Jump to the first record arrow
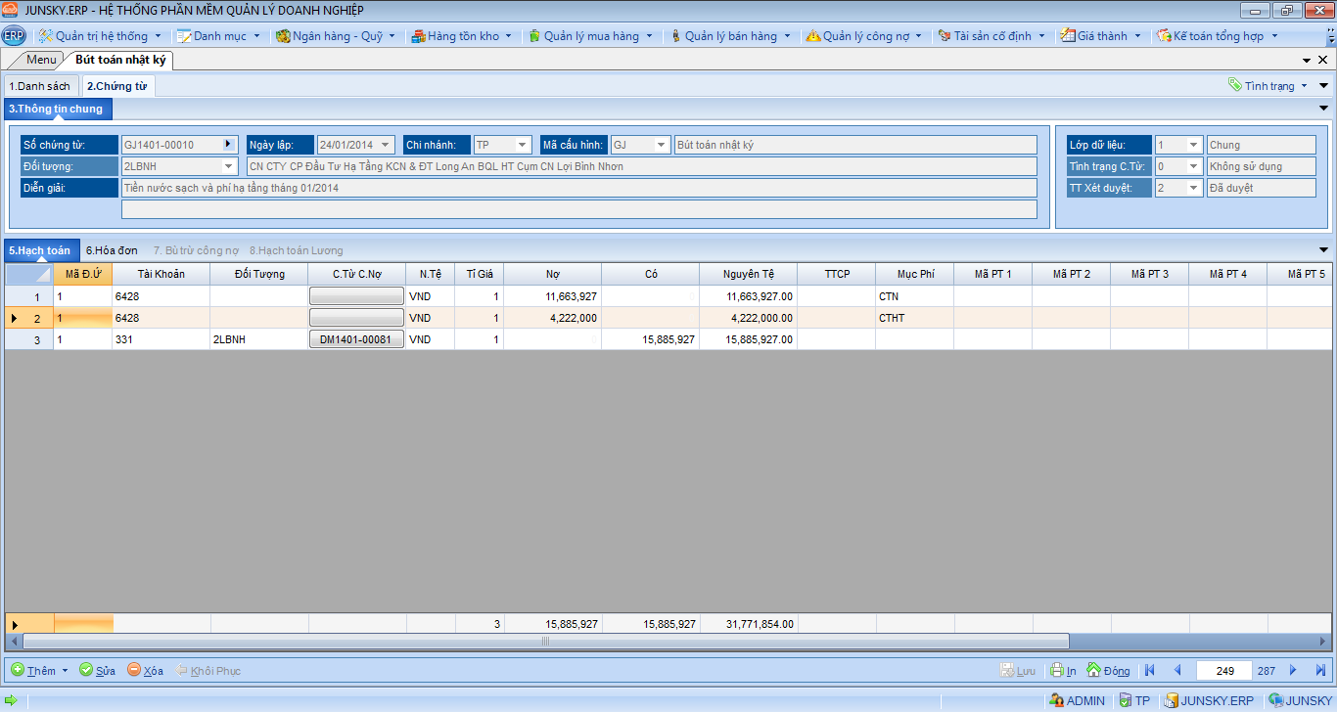This screenshot has width=1337, height=712. coord(1149,670)
